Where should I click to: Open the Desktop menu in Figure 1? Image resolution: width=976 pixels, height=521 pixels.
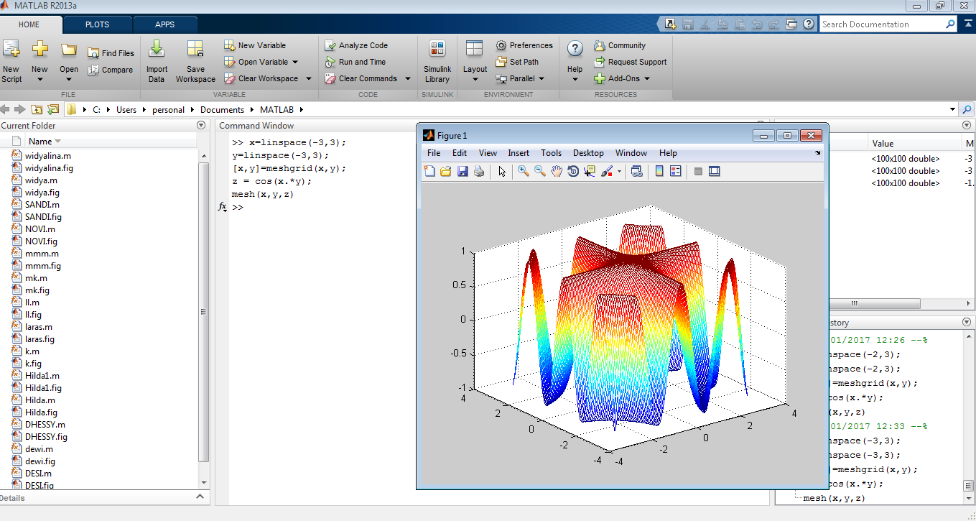[x=587, y=153]
